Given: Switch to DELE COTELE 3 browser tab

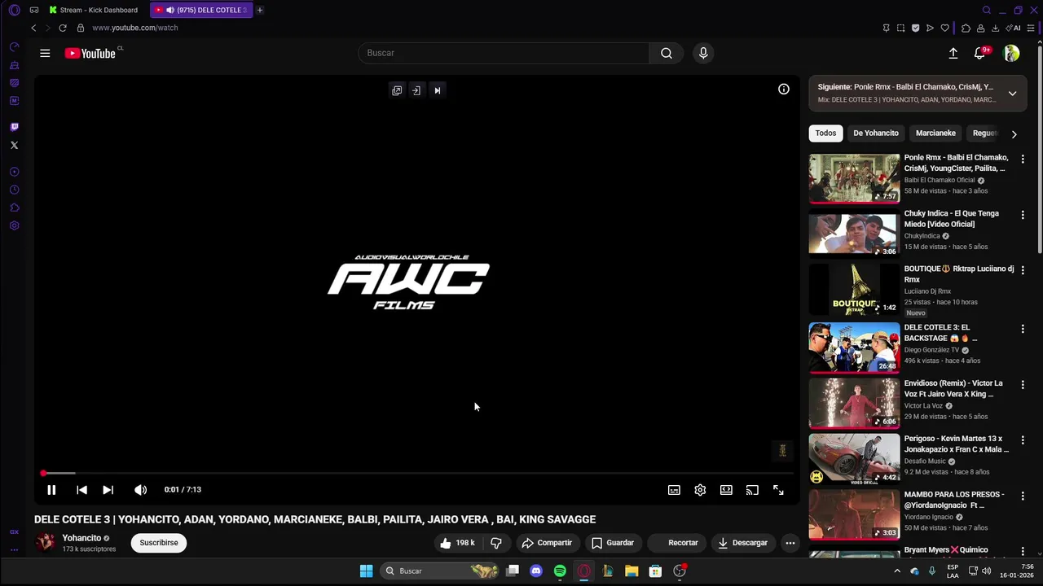Looking at the screenshot, I should [202, 10].
